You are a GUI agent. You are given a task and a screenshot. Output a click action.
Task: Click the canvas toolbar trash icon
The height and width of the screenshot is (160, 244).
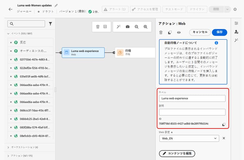pyautogui.click(x=98, y=27)
